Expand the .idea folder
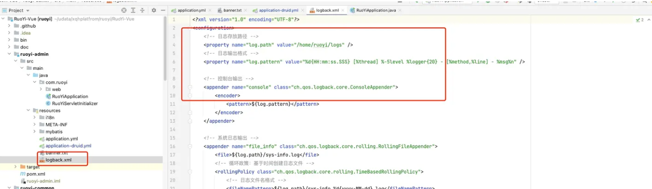The image size is (652, 189). tap(10, 33)
